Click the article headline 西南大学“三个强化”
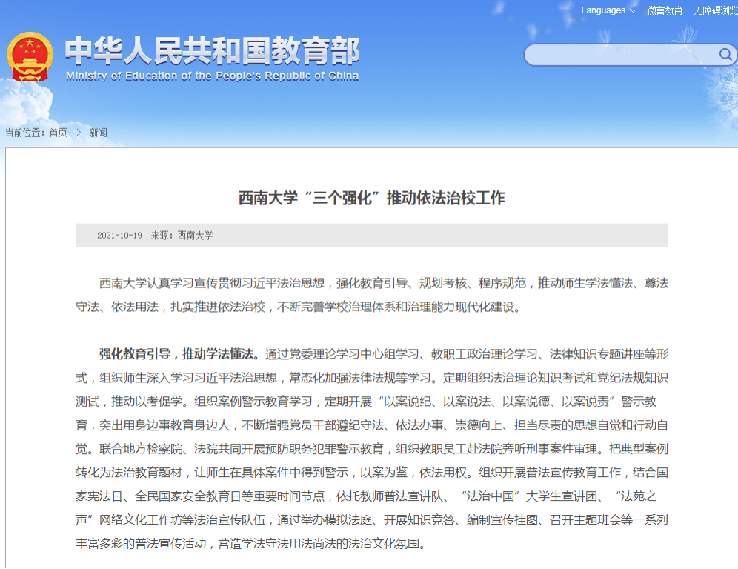The image size is (738, 569). [371, 198]
